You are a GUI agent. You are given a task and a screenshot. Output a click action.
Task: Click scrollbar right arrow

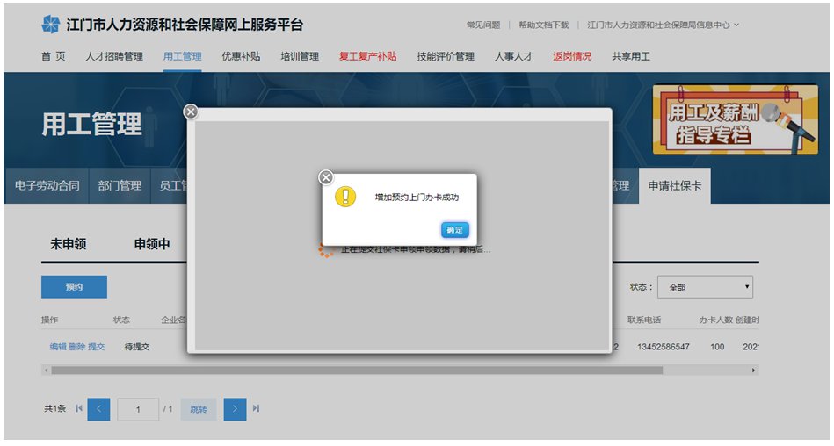[754, 370]
